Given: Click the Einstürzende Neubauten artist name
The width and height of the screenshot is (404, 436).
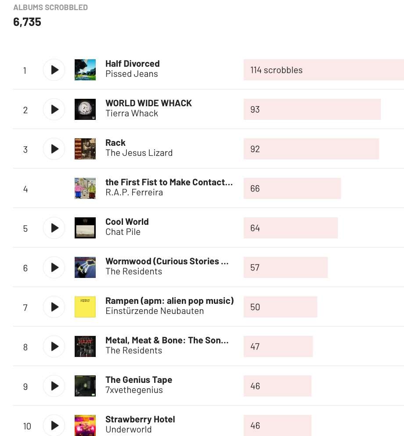Looking at the screenshot, I should (155, 311).
